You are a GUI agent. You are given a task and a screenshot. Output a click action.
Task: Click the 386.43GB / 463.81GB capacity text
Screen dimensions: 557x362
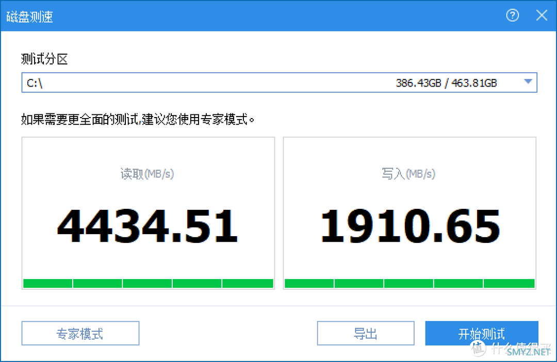(446, 83)
